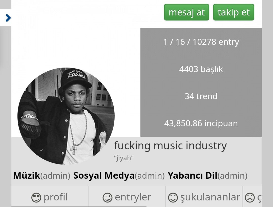Switch to the profil tab
273x207 pixels.
pos(50,197)
